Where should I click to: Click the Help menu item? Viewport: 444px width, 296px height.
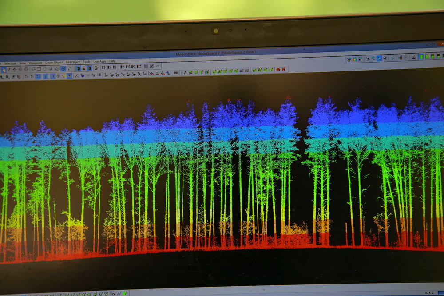tap(112, 61)
